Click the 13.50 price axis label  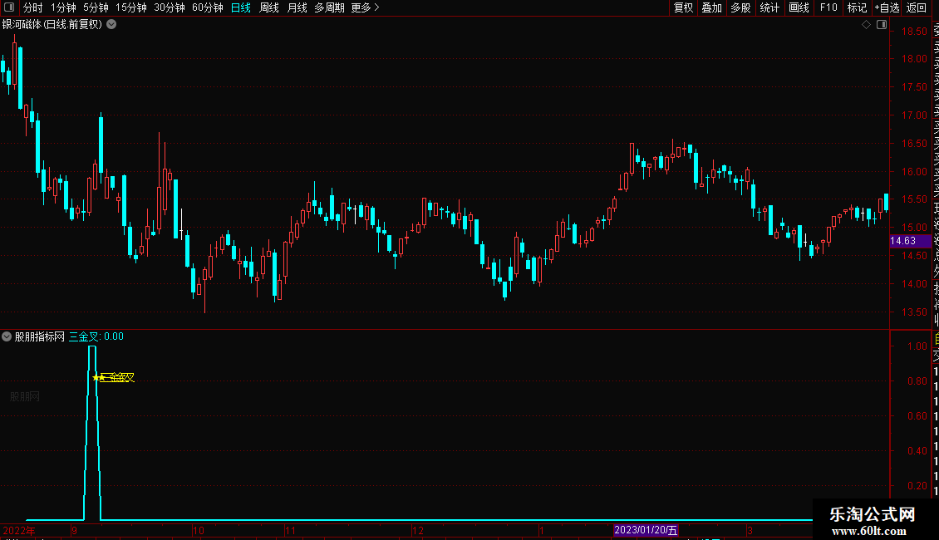(914, 312)
